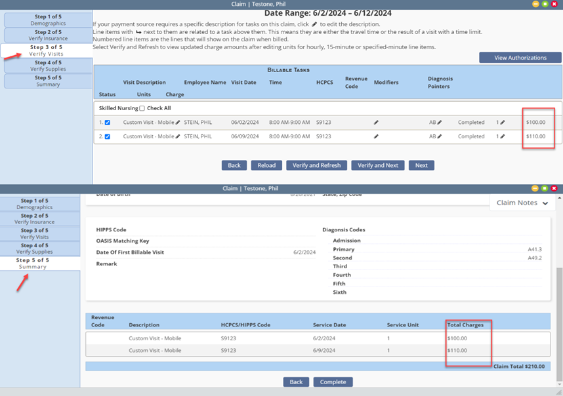Uncheck line item 1 checkbox

point(108,123)
